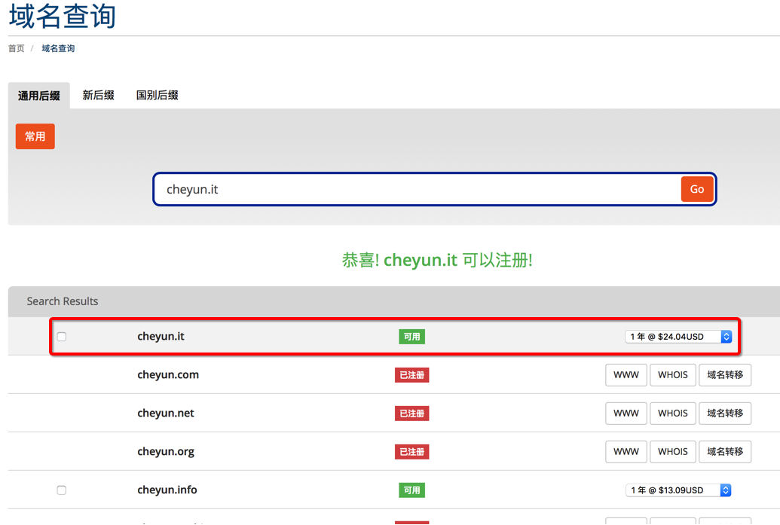
Task: Click 域名转移 for cheyun.org
Action: [x=724, y=452]
